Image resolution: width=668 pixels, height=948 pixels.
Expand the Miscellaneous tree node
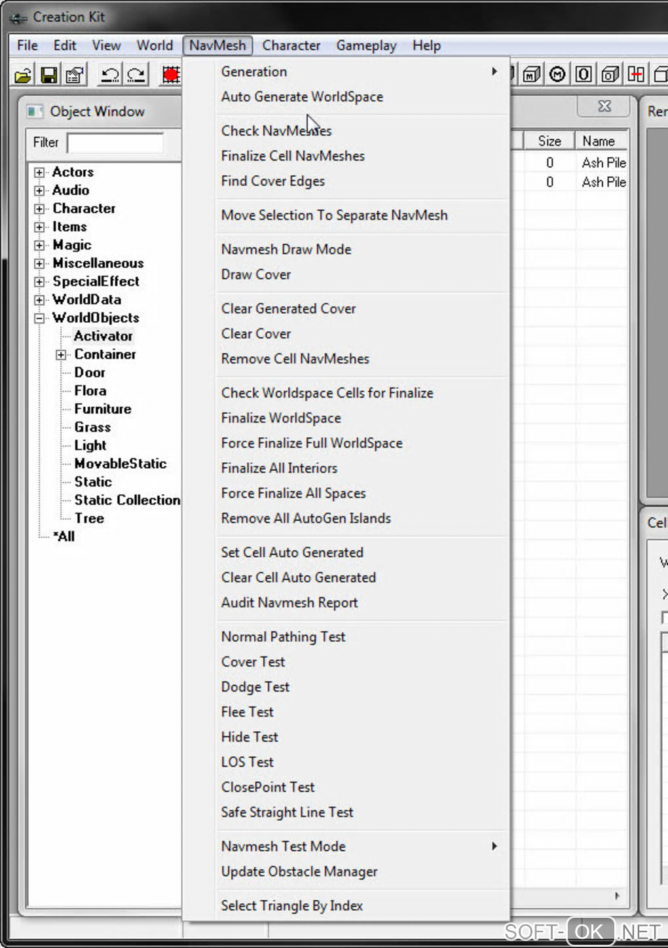(40, 264)
